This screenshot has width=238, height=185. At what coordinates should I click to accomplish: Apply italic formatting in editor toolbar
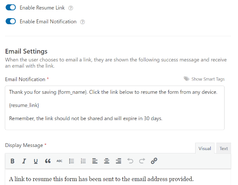click(24, 161)
